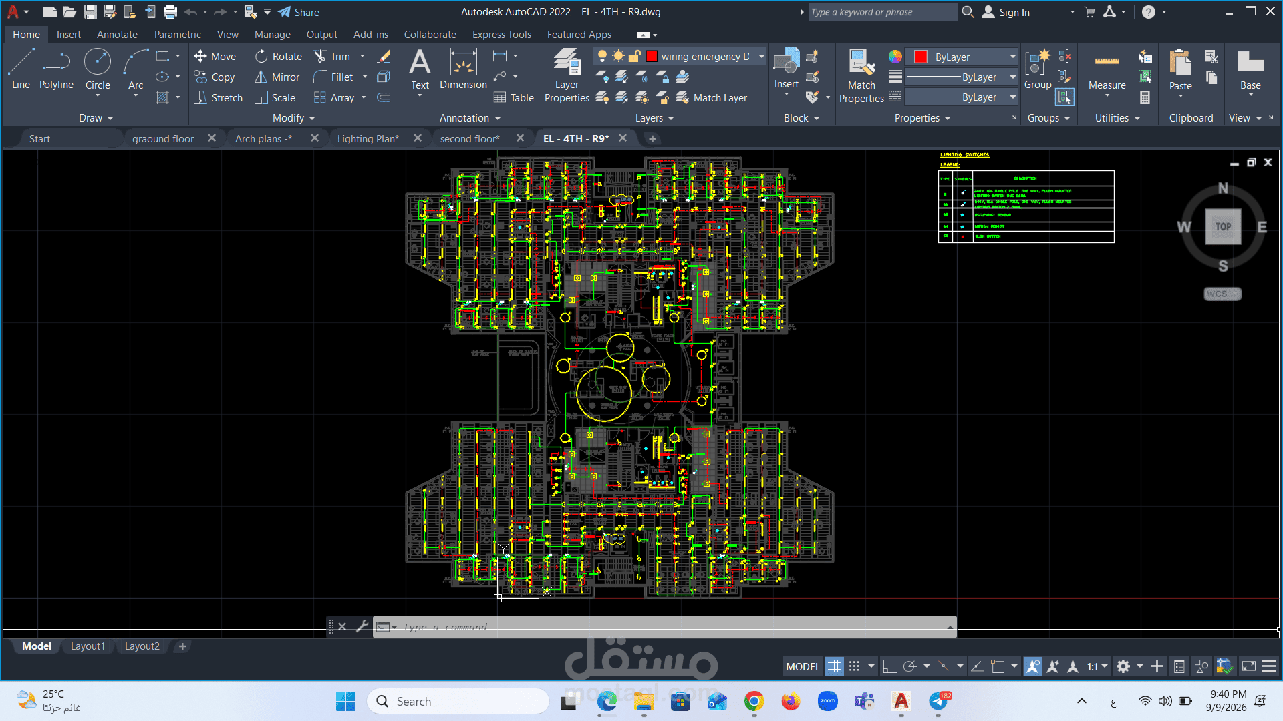Activate the Scale command

[x=275, y=98]
